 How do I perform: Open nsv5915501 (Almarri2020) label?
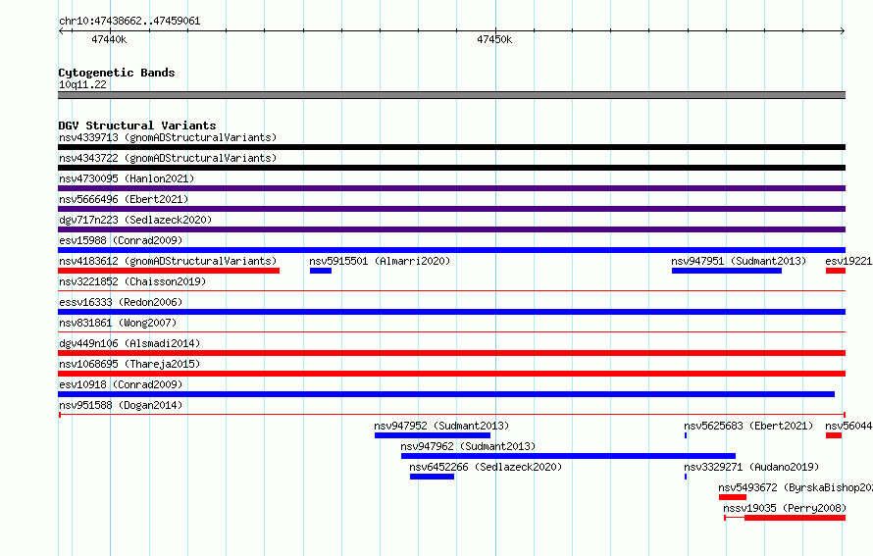pyautogui.click(x=380, y=261)
